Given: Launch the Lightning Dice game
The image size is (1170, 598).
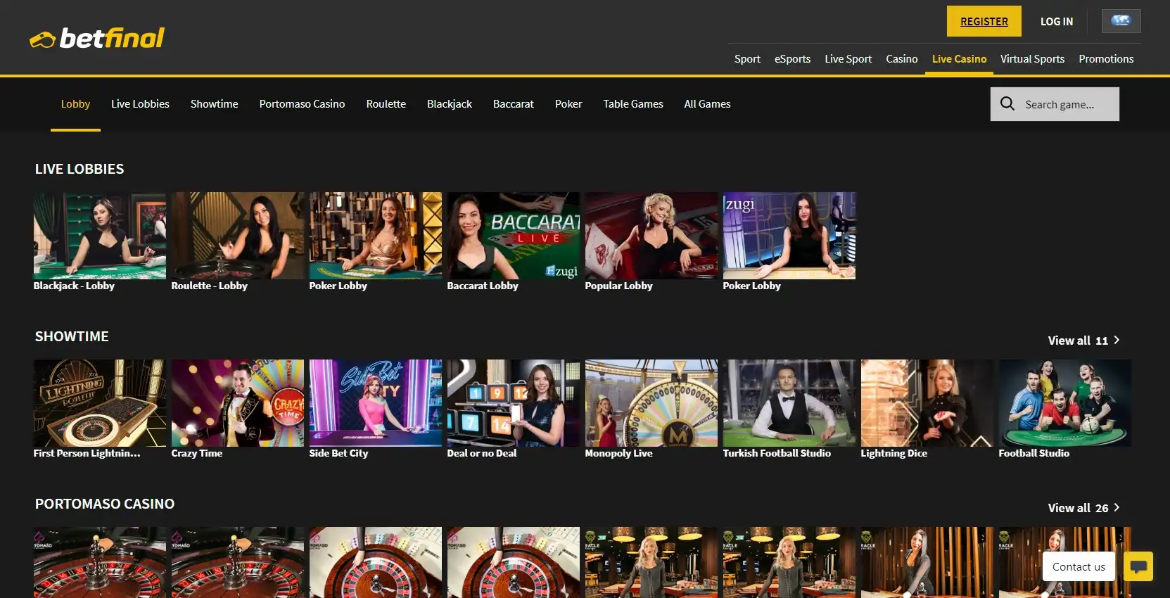Looking at the screenshot, I should click(x=927, y=403).
